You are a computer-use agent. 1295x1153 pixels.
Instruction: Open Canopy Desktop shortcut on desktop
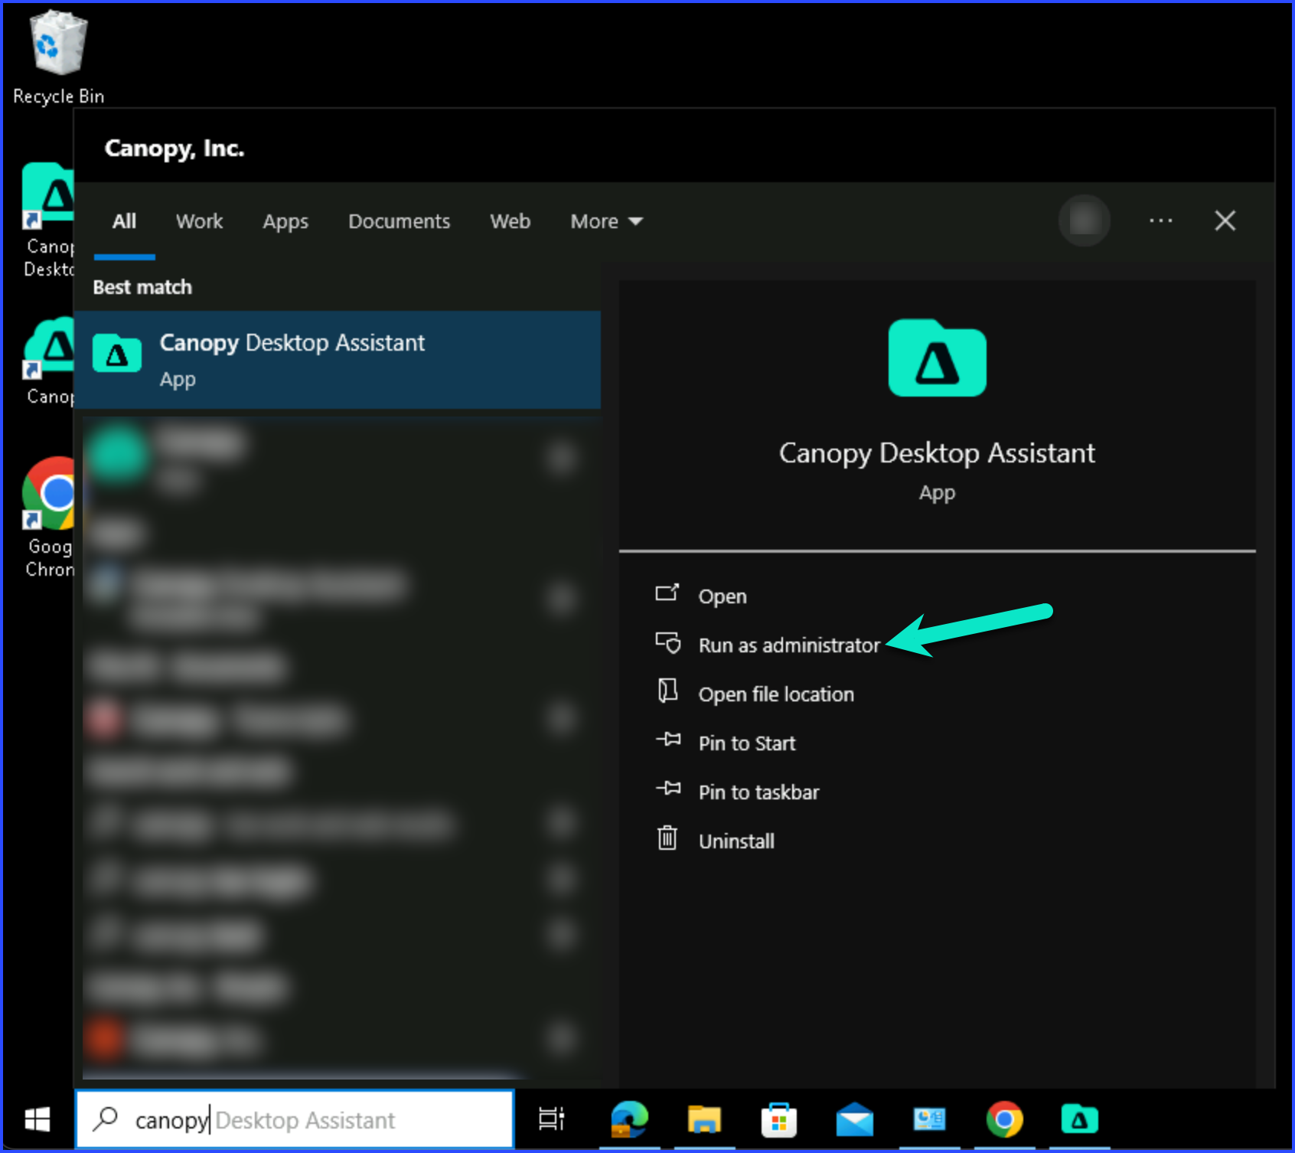(x=49, y=220)
